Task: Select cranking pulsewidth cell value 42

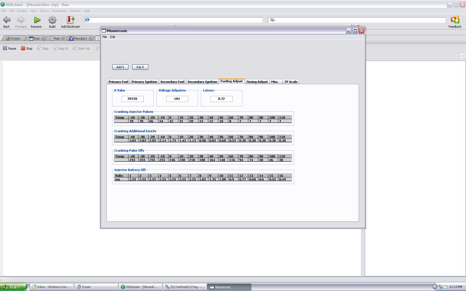Action: [x=173, y=121]
